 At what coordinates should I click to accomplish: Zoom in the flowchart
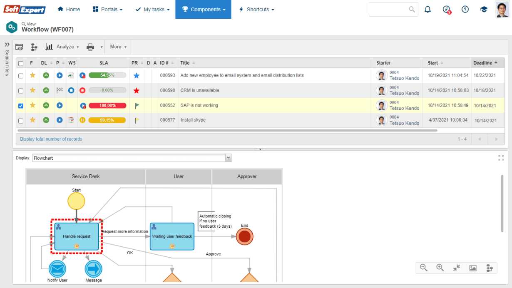coord(440,268)
